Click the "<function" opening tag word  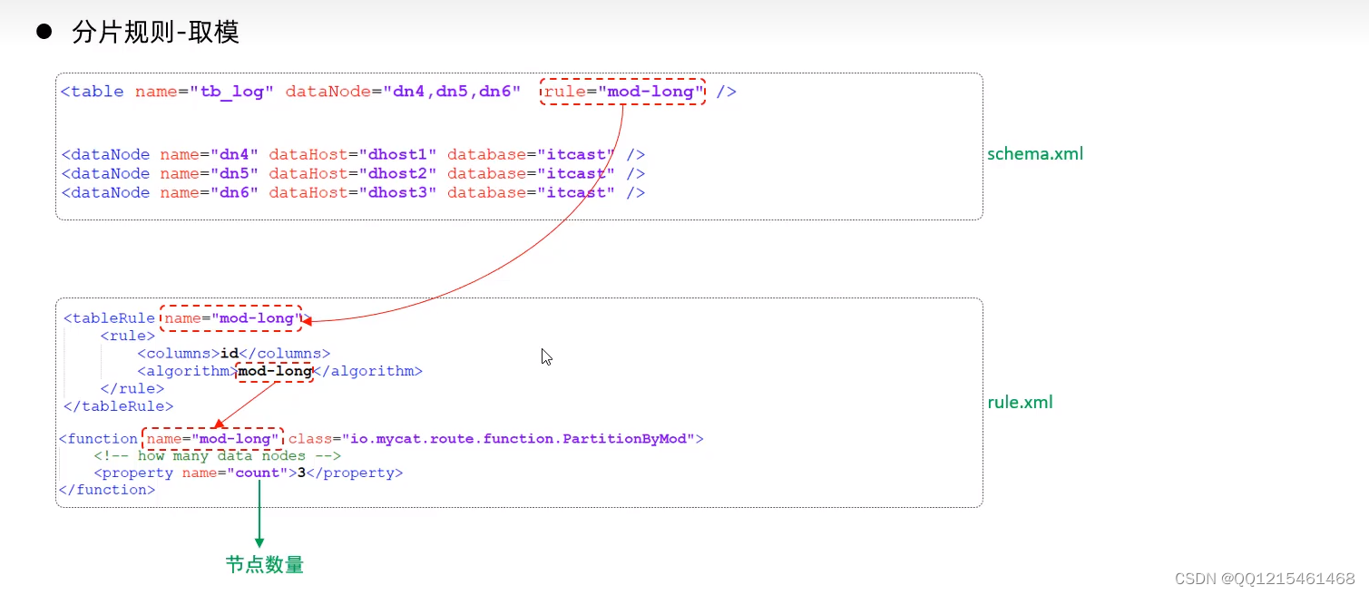pyautogui.click(x=98, y=439)
